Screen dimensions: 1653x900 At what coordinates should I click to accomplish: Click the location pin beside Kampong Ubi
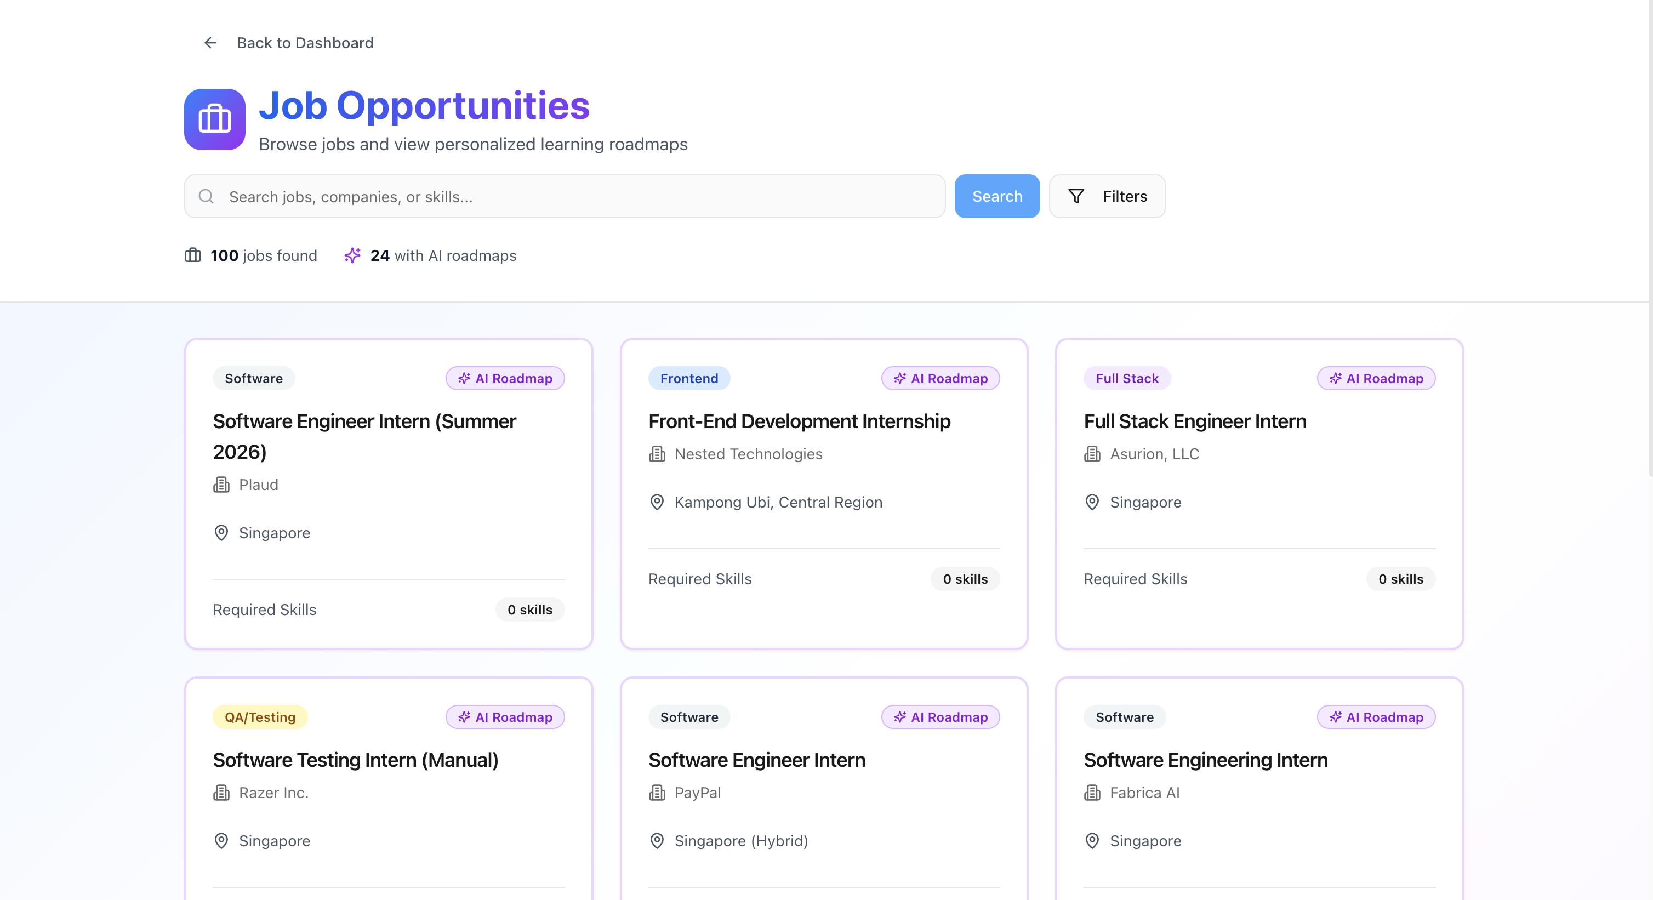click(657, 502)
